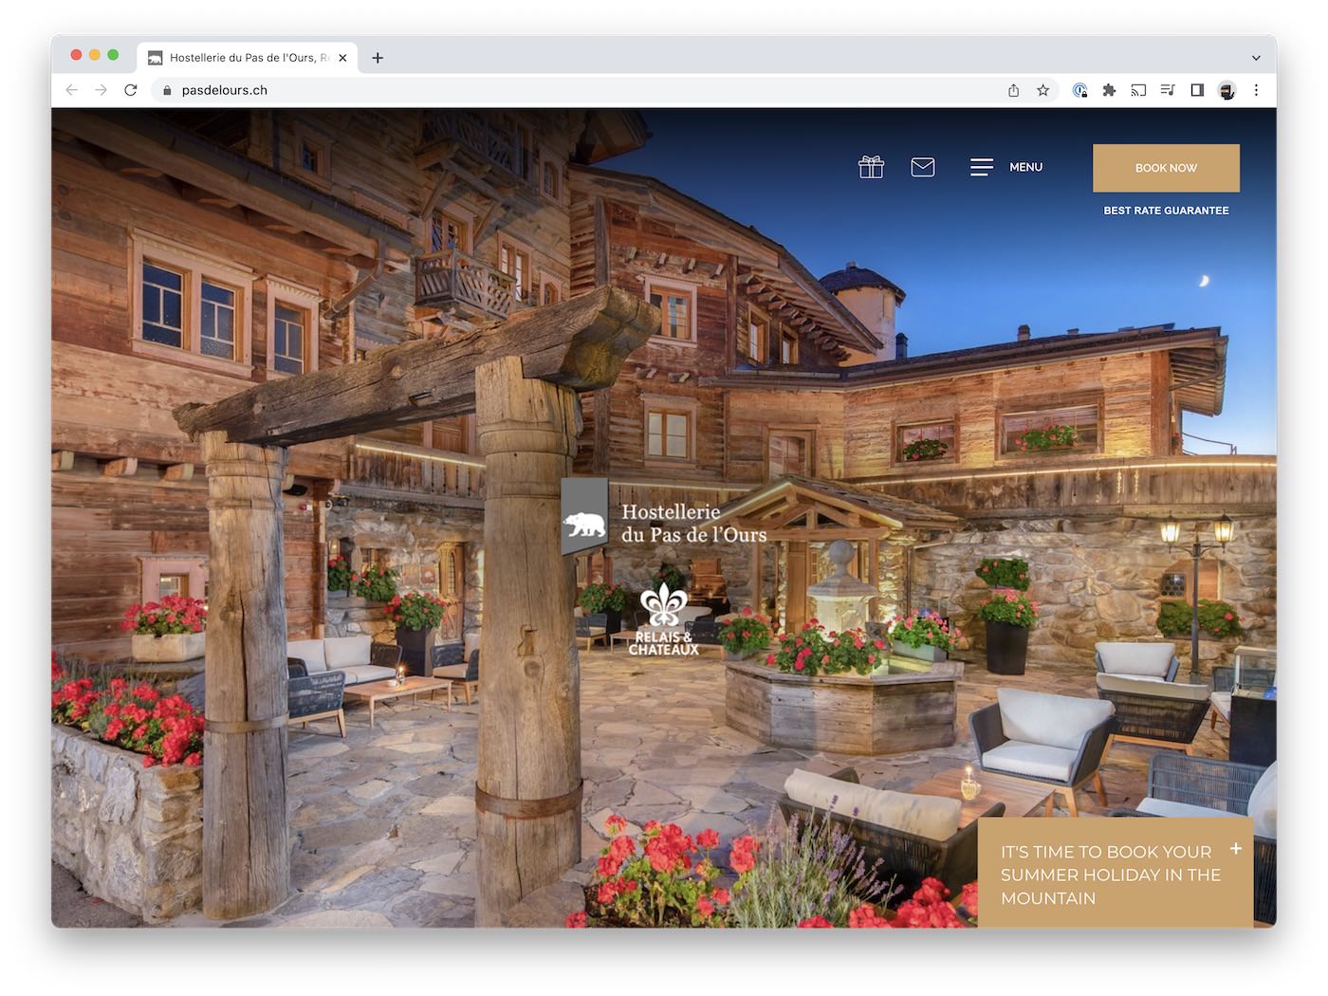1328x996 pixels.
Task: Share this page via share icon
Action: point(1013,90)
